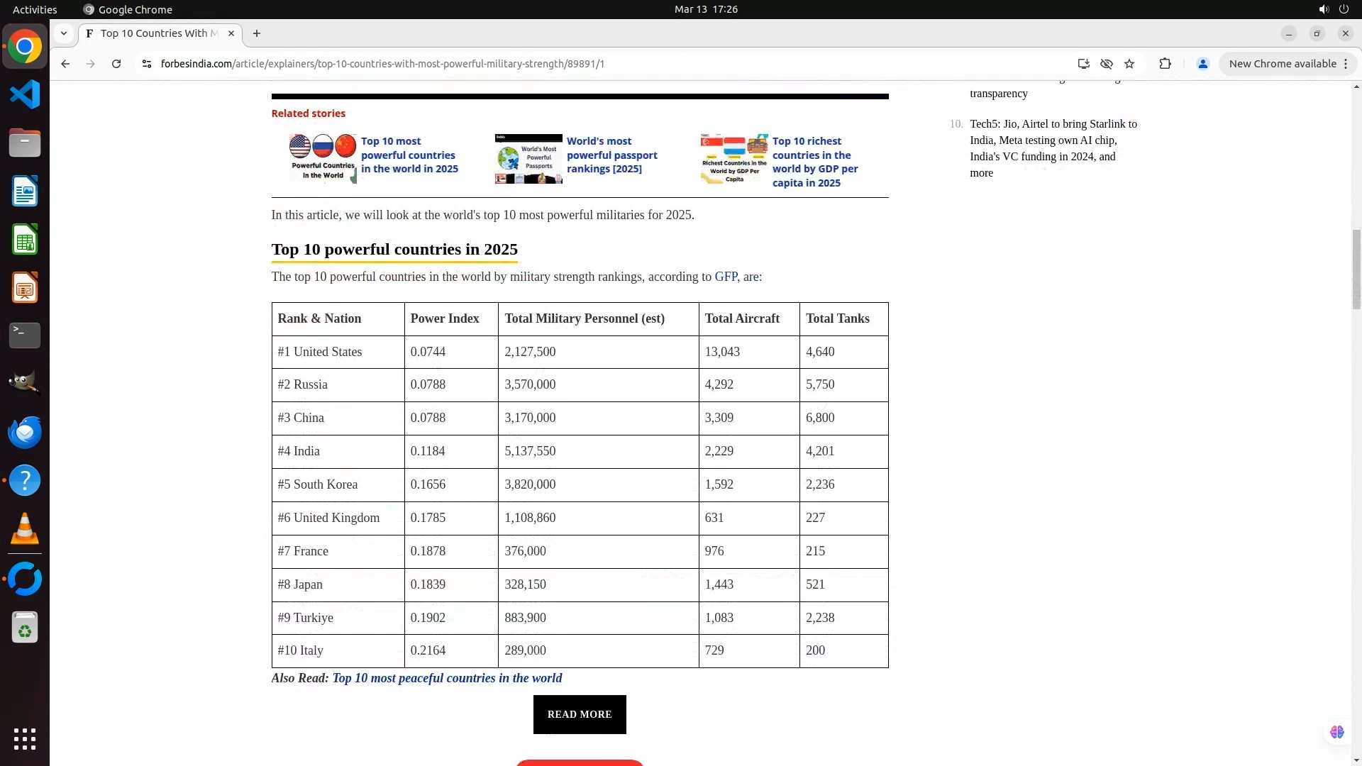Click the address bar URL field
Screen dimensions: 1362x766
click(x=497, y=64)
